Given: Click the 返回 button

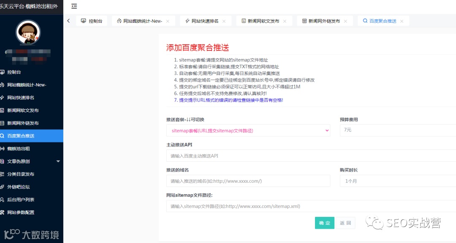Looking at the screenshot, I should pos(345,223).
